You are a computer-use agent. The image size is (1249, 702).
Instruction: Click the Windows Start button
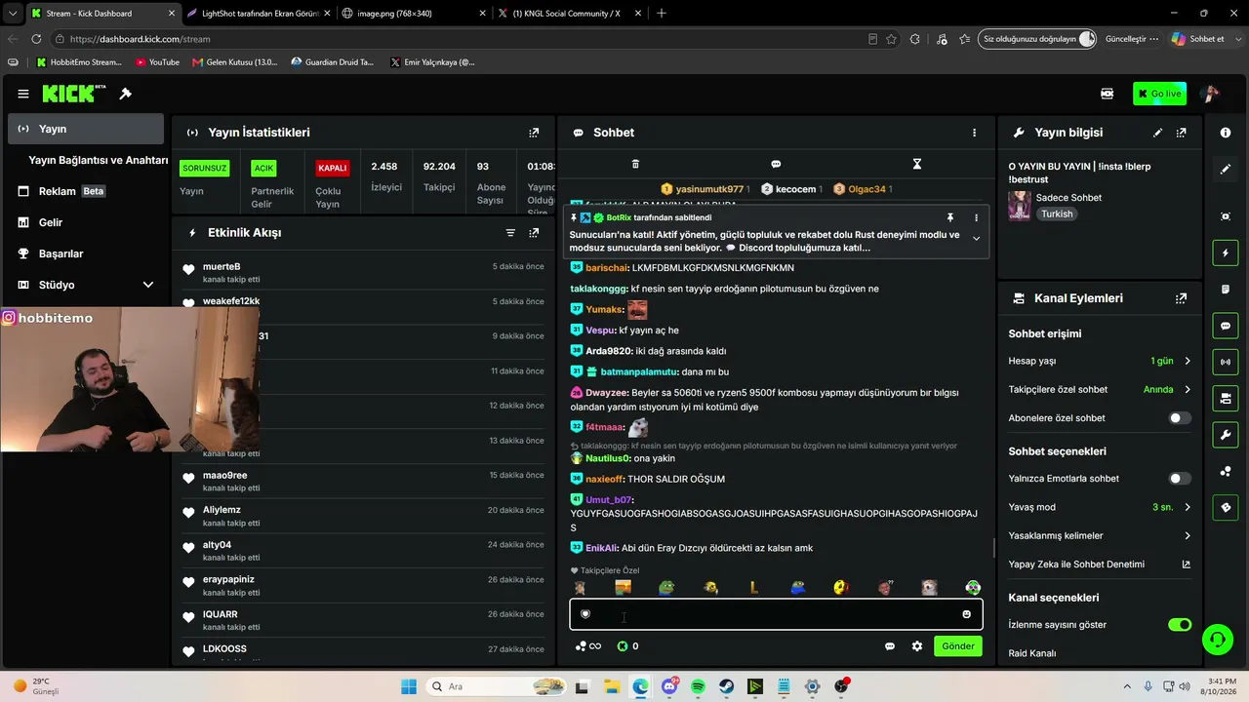[408, 686]
